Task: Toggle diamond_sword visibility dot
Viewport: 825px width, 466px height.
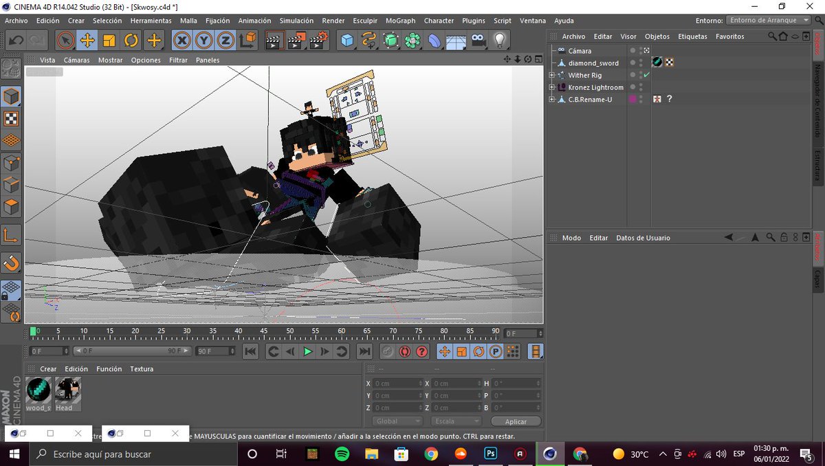Action: click(x=632, y=63)
